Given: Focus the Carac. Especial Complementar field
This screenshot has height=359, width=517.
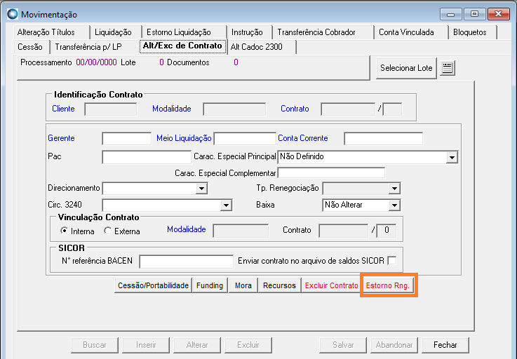Looking at the screenshot, I should (331, 173).
